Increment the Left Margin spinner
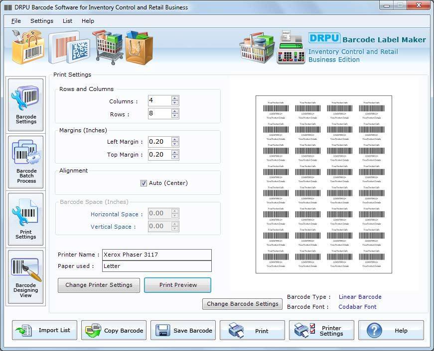This screenshot has height=351, width=434. [x=174, y=139]
